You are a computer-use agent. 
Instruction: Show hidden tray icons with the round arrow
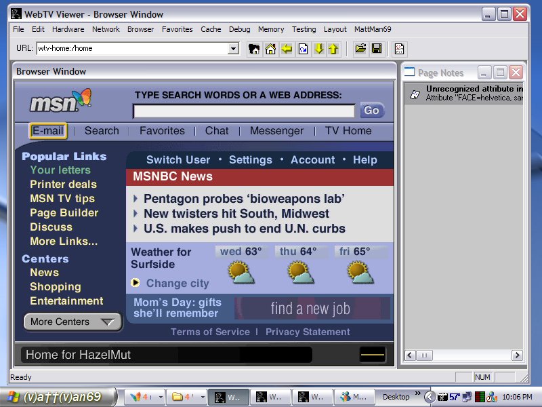coord(430,397)
